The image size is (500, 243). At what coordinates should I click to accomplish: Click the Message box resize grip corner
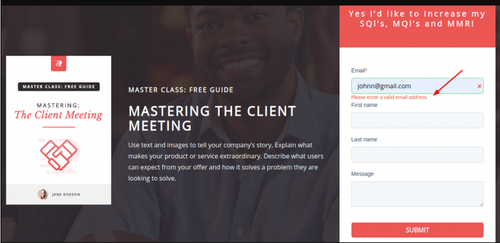click(x=481, y=204)
